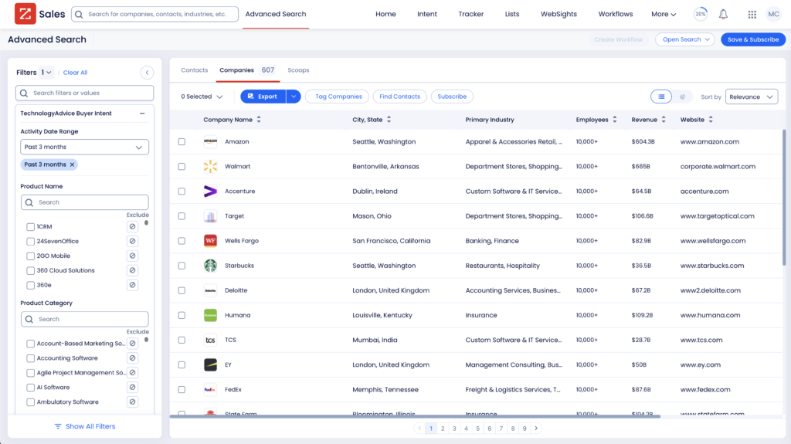Check the 2GO Mobile product checkbox

coord(30,256)
